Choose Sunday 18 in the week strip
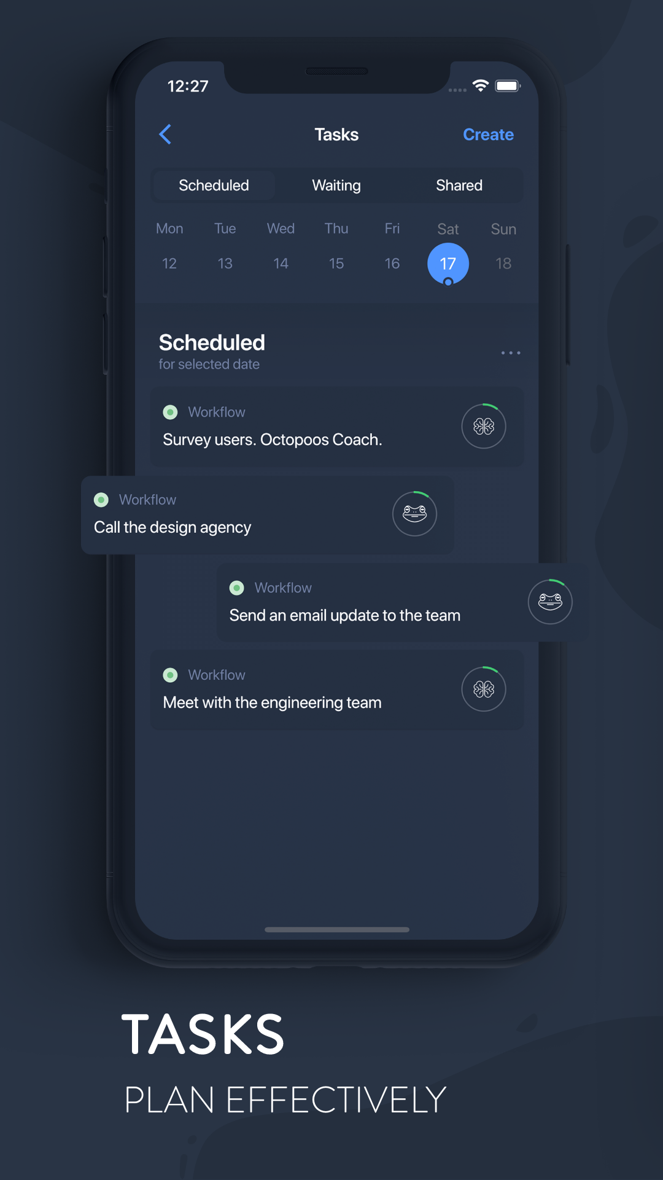 [503, 264]
